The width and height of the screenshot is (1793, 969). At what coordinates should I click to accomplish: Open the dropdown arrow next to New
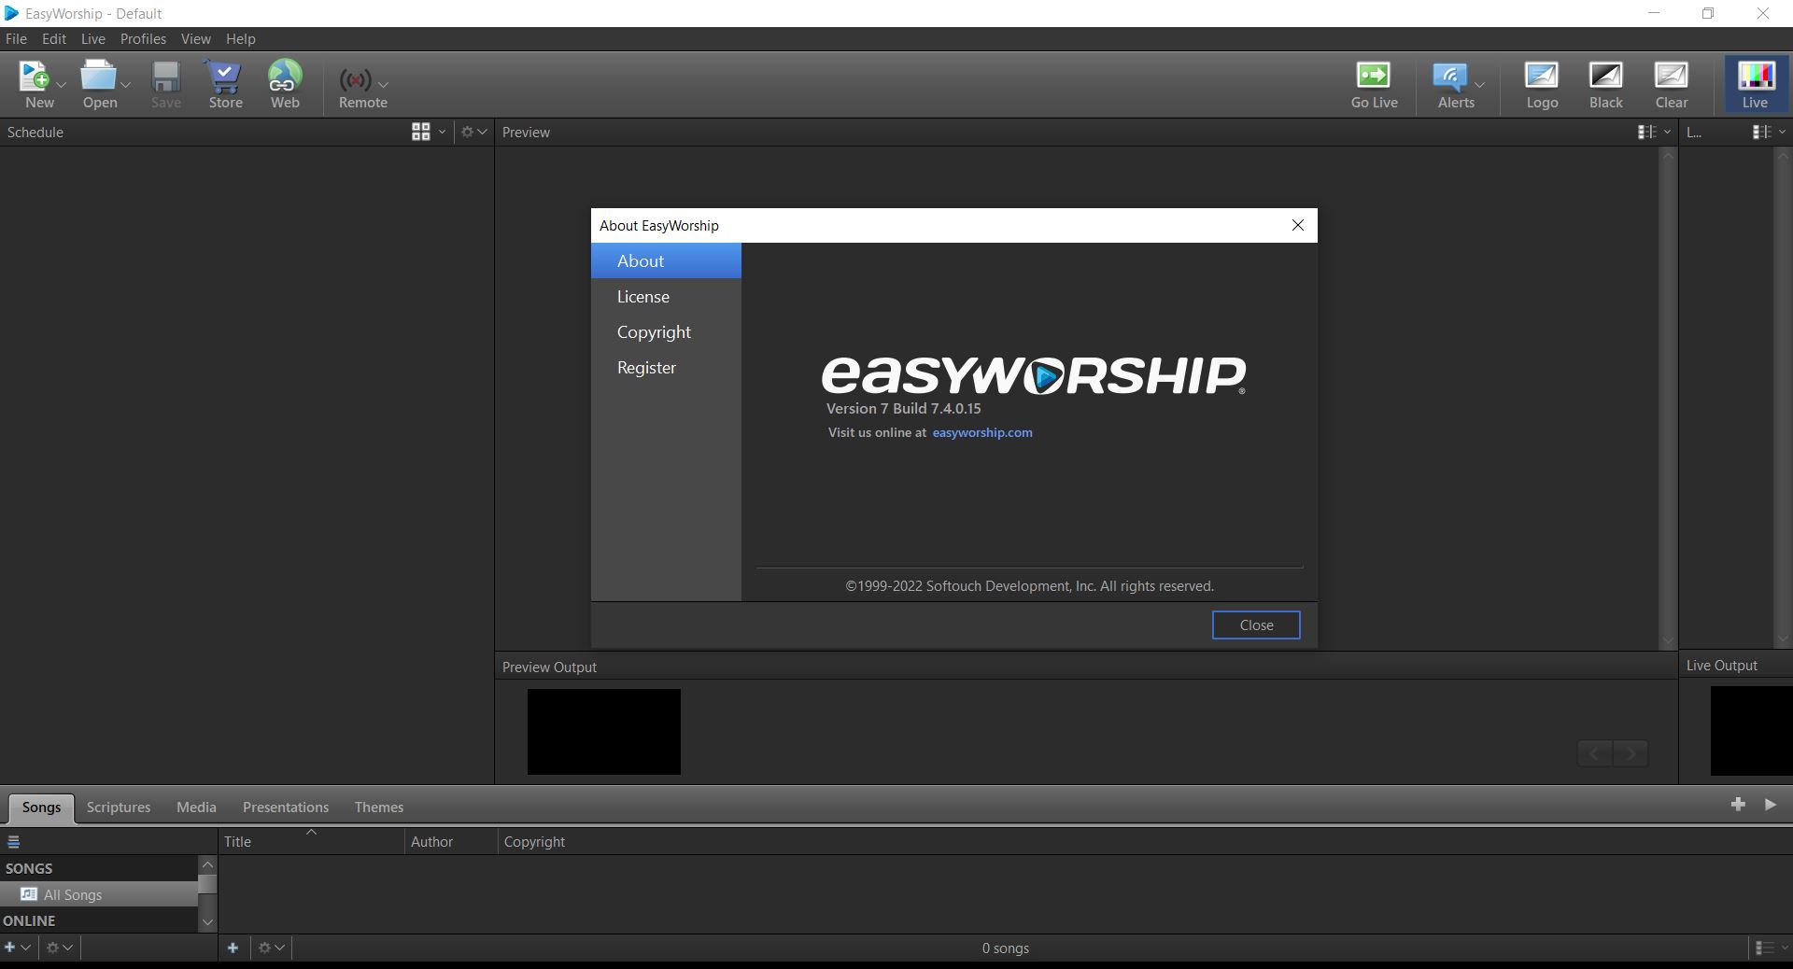[62, 85]
